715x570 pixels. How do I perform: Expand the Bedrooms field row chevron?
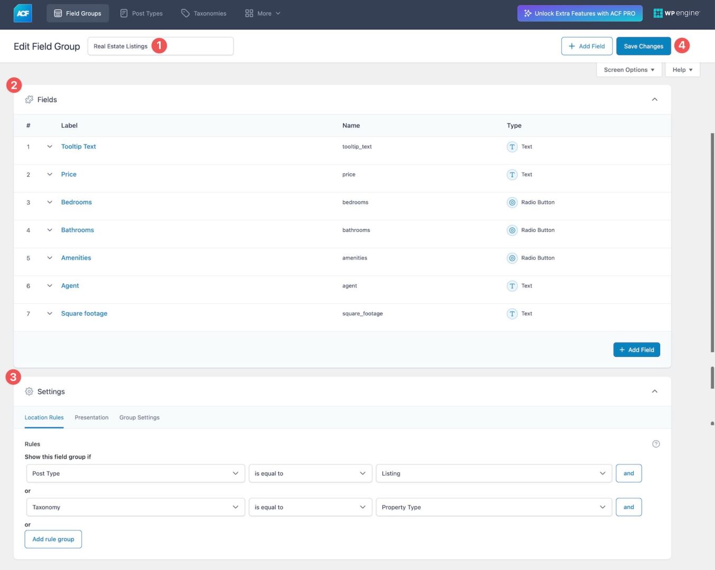pos(50,202)
